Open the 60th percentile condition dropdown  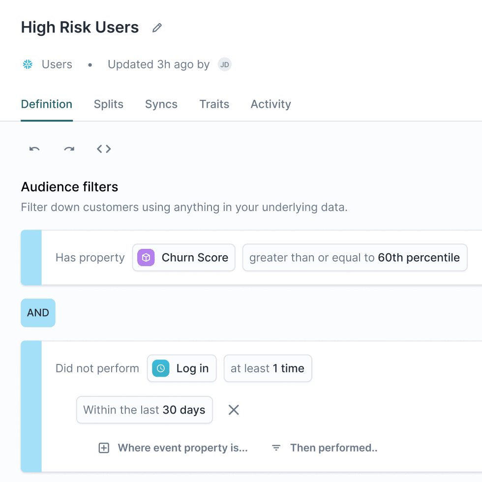[x=355, y=257]
